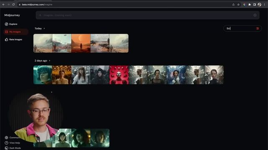Click the browser address bar URL
This screenshot has height=150, width=268.
(x=37, y=5)
